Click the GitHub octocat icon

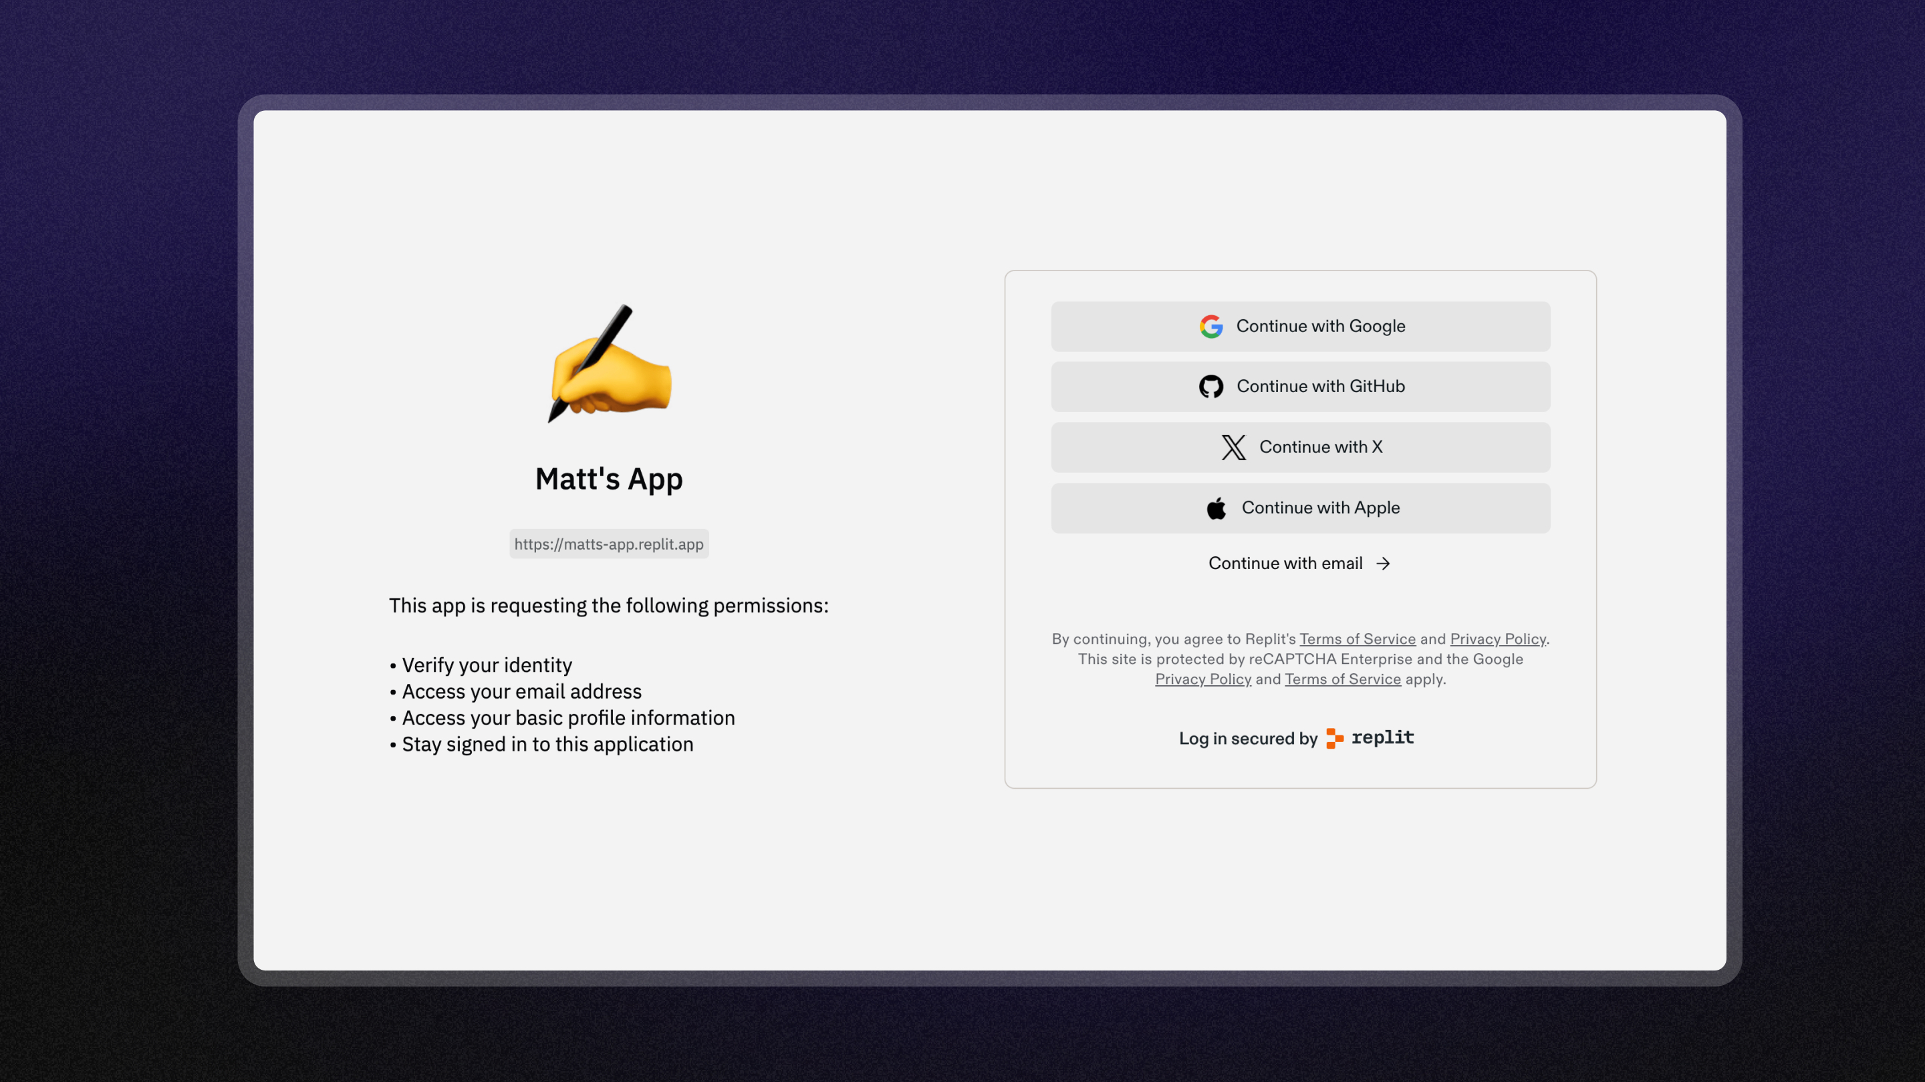(x=1210, y=386)
